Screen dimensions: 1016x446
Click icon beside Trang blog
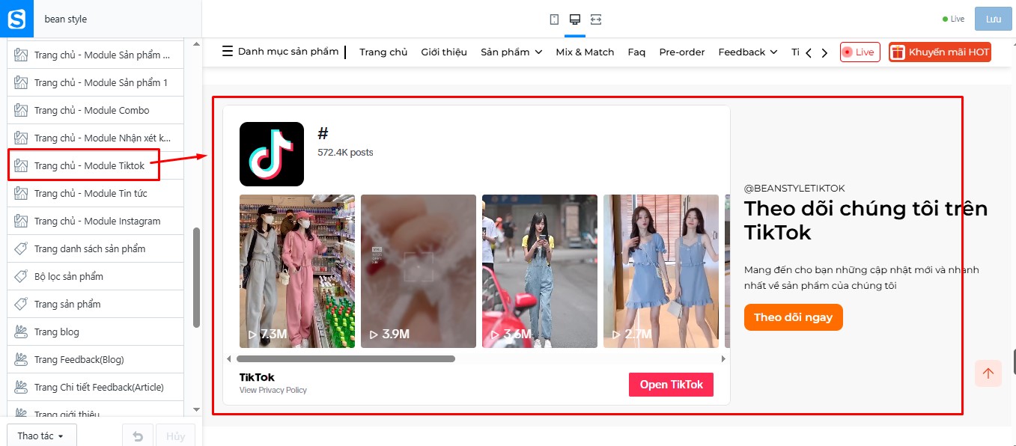[22, 332]
